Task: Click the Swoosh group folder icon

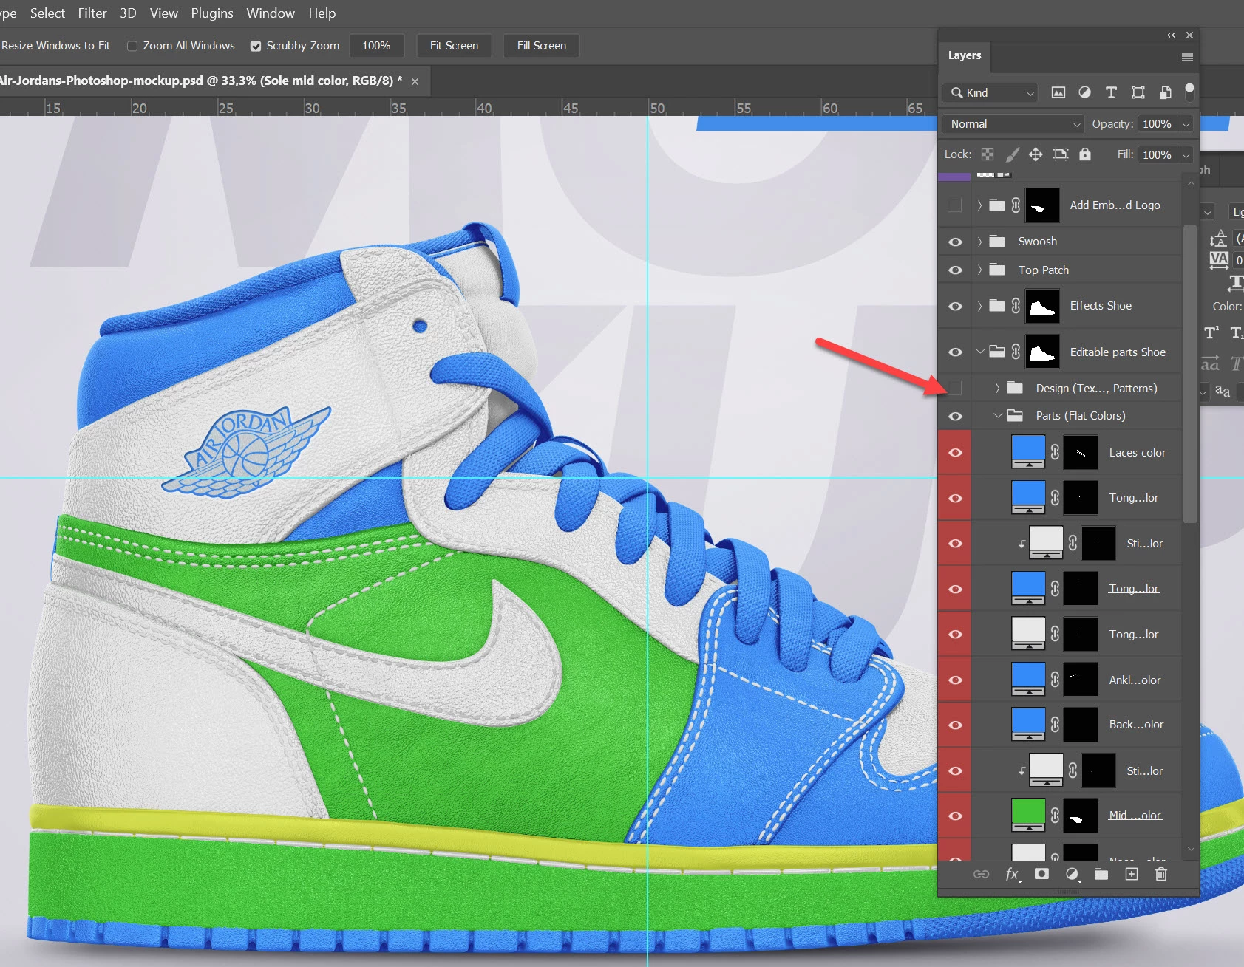Action: [997, 242]
